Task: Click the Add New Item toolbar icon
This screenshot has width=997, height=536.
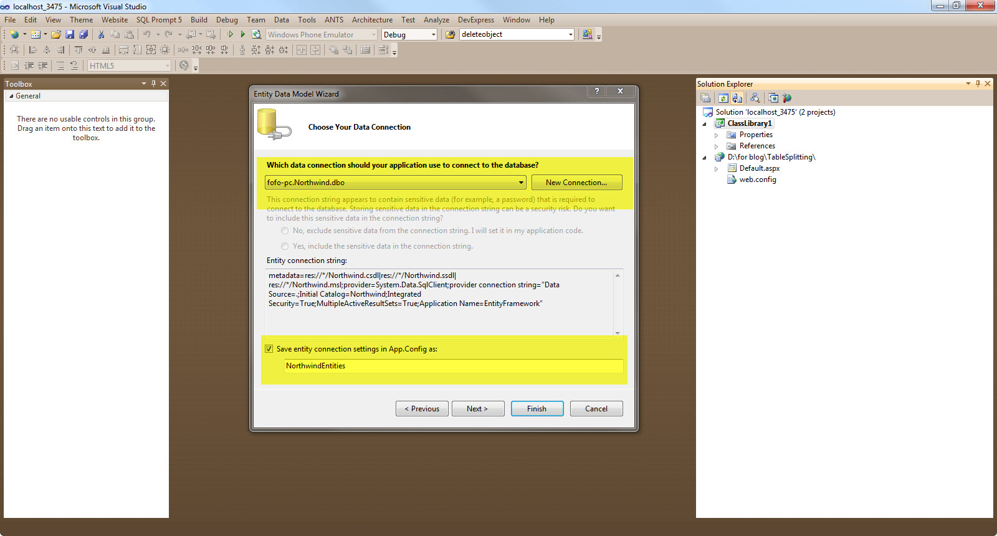Action: (x=36, y=34)
